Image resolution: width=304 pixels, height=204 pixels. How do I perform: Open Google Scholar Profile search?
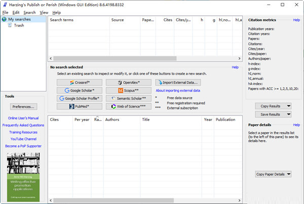(x=80, y=99)
